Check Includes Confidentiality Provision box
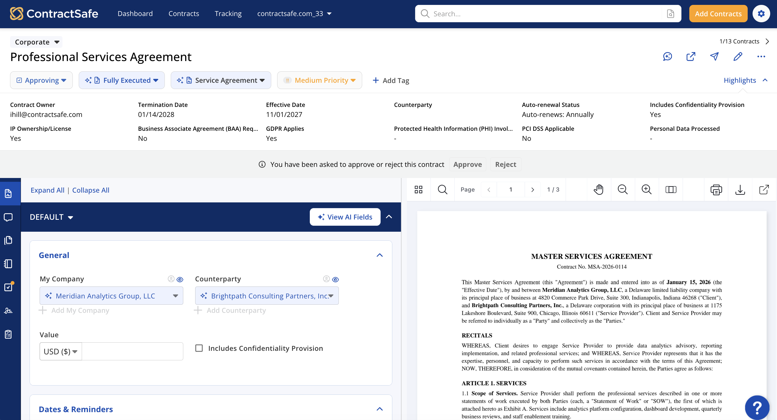 click(x=199, y=348)
